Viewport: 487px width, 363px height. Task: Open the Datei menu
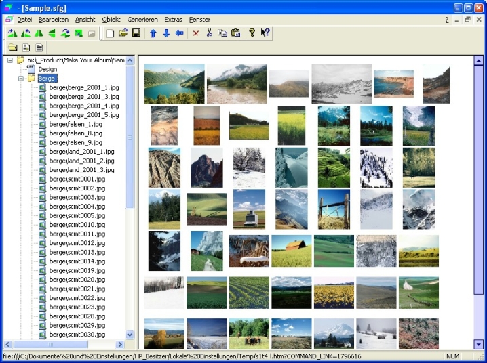pyautogui.click(x=24, y=20)
